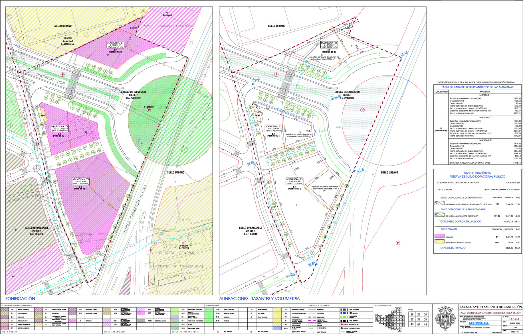523x334 pixels.
Task: Click the Red Viaria + Aparcamiento hatched swatch
Action: (x=439, y=215)
